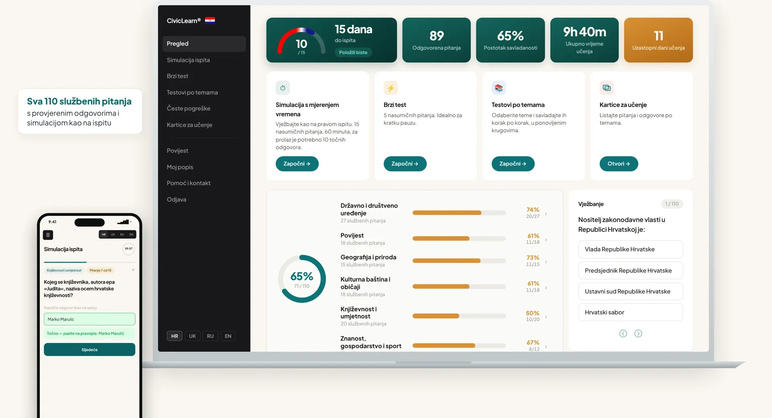
Task: Tap the 59:57 countdown timer on the phone
Action: coord(129,249)
